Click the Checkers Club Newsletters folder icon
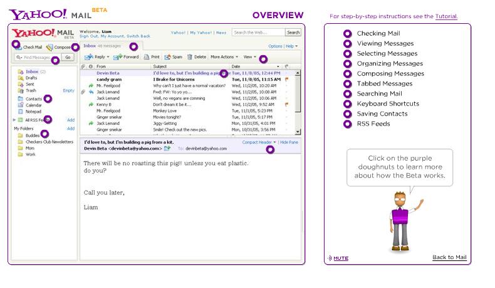This screenshot has height=288, width=495. point(21,142)
